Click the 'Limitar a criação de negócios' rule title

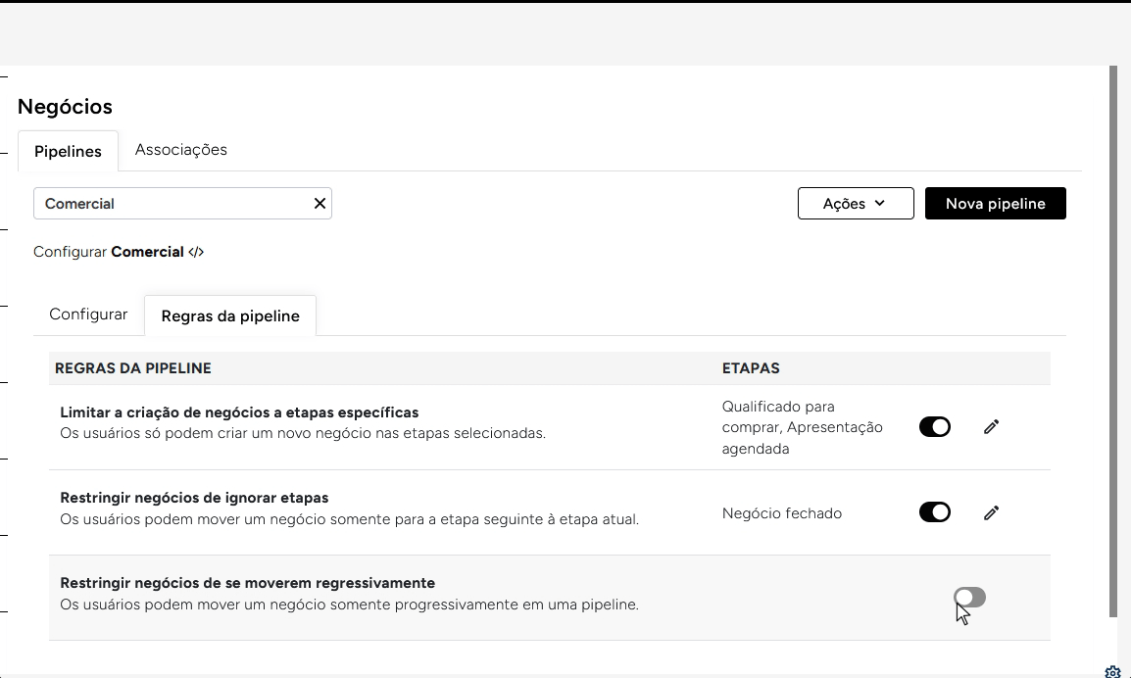pyautogui.click(x=239, y=412)
